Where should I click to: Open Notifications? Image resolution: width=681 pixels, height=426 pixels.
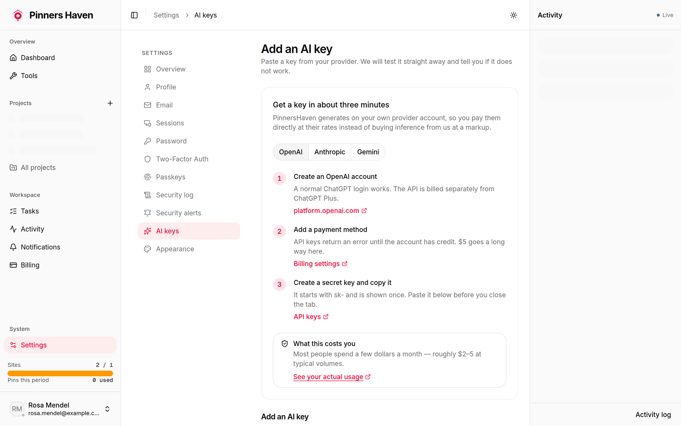click(60, 247)
